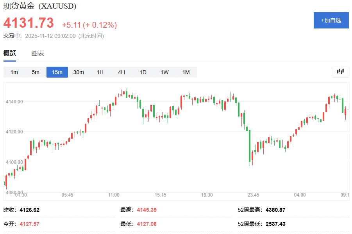The width and height of the screenshot is (352, 234).
Task: Set chart period to 1H
Action: click(100, 72)
